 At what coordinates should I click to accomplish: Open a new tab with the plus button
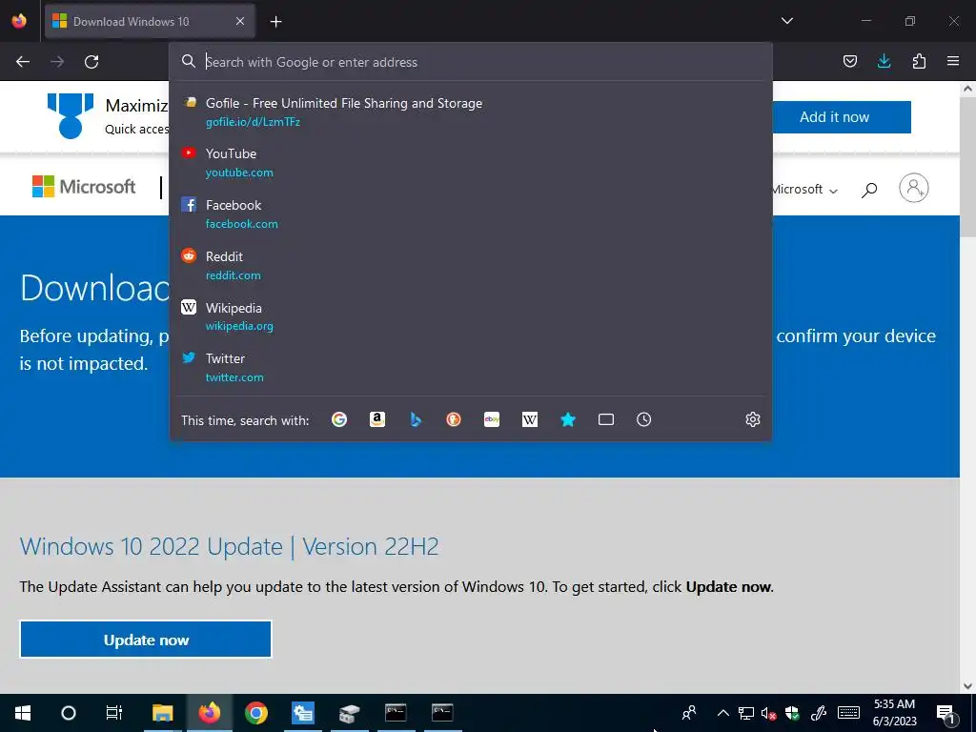coord(275,22)
